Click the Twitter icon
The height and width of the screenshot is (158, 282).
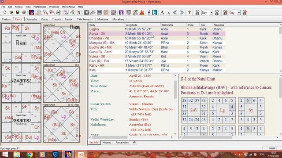pos(155,12)
